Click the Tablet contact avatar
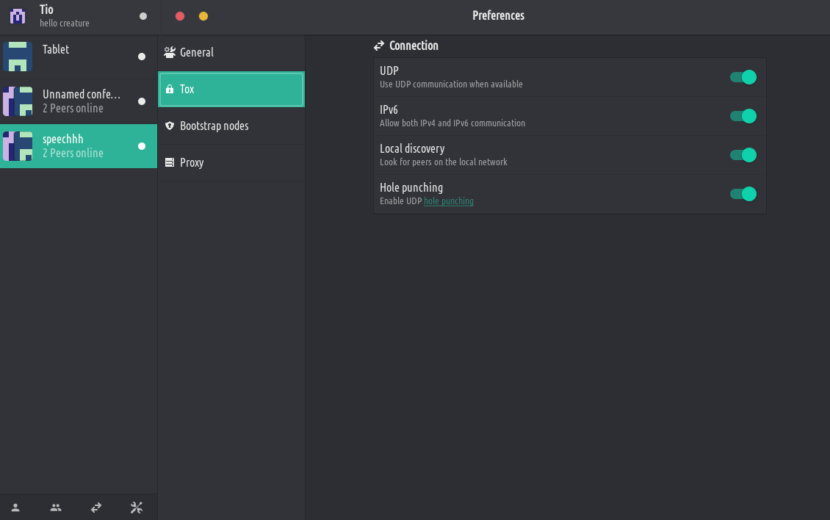Viewport: 830px width, 520px height. pos(18,57)
